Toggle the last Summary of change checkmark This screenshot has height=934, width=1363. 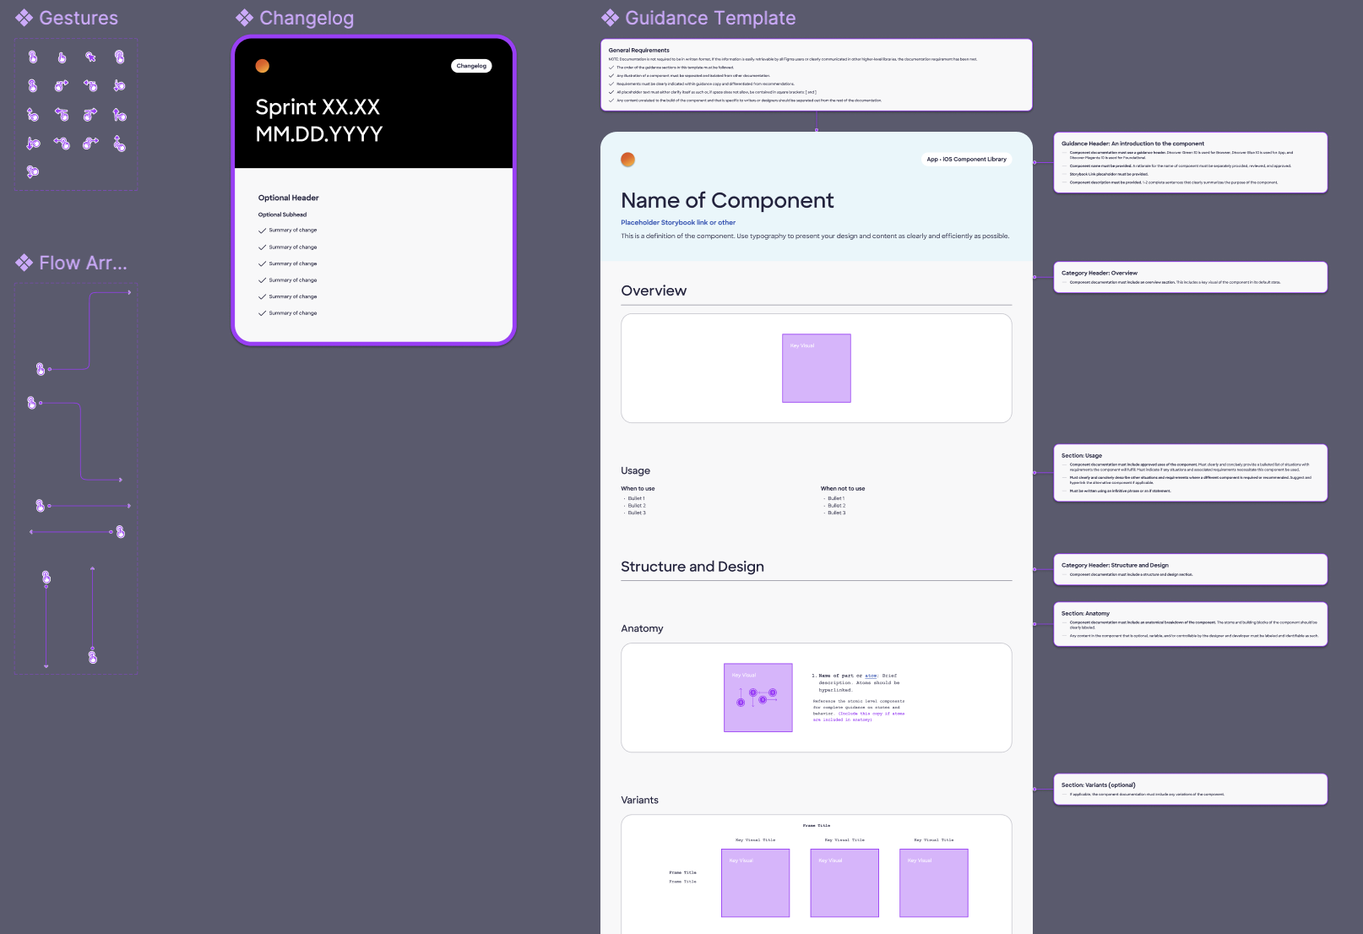point(263,313)
